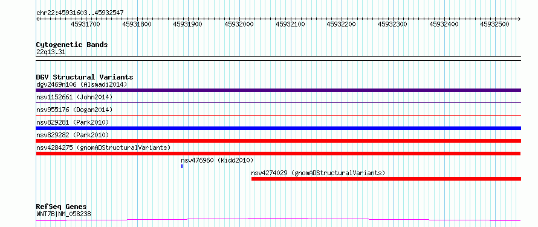The image size is (538, 227).
Task: Click ruler position 45932300
Action: [392, 24]
